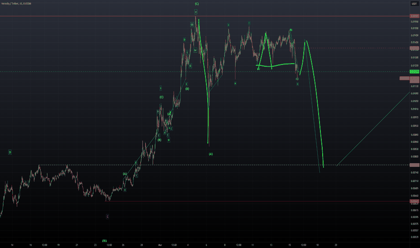Click the lower red horizontal support line
The width and height of the screenshot is (420, 248).
click(257, 201)
